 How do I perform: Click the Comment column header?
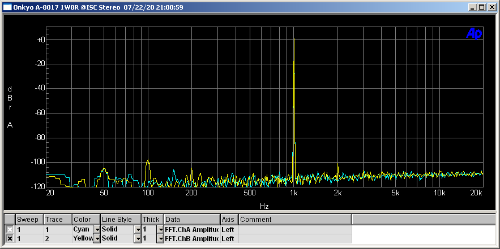[x=295, y=220]
